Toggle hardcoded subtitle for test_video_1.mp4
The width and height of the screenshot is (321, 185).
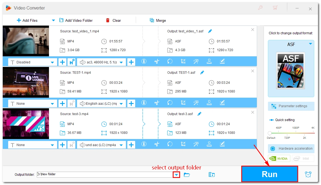coord(72,62)
